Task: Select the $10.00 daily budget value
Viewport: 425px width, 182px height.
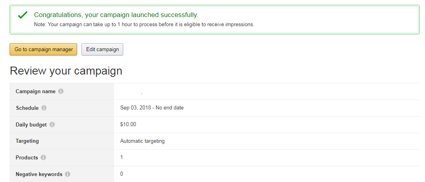Action: pos(128,125)
